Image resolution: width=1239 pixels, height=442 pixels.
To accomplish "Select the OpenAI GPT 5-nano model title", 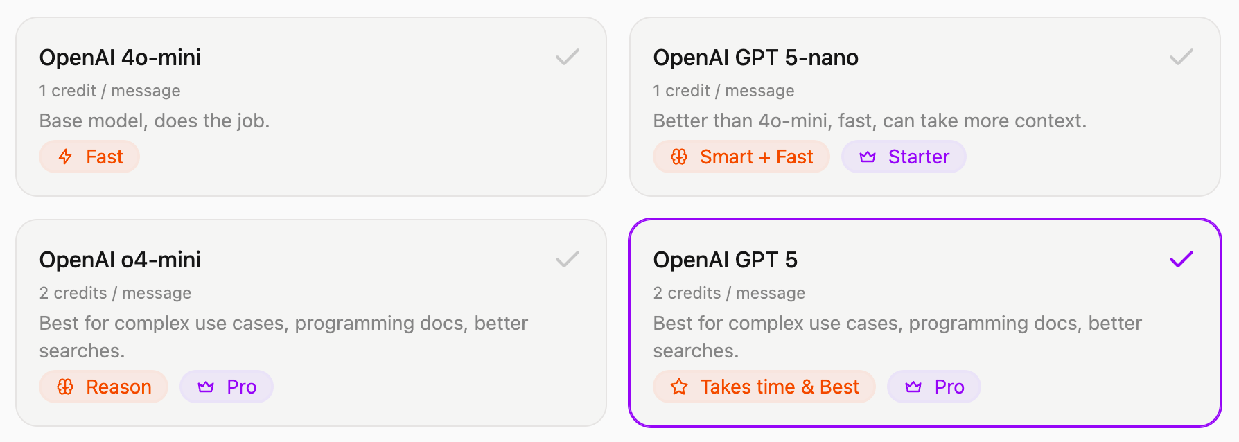I will pos(755,58).
